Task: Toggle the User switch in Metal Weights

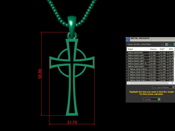Action: point(172,44)
